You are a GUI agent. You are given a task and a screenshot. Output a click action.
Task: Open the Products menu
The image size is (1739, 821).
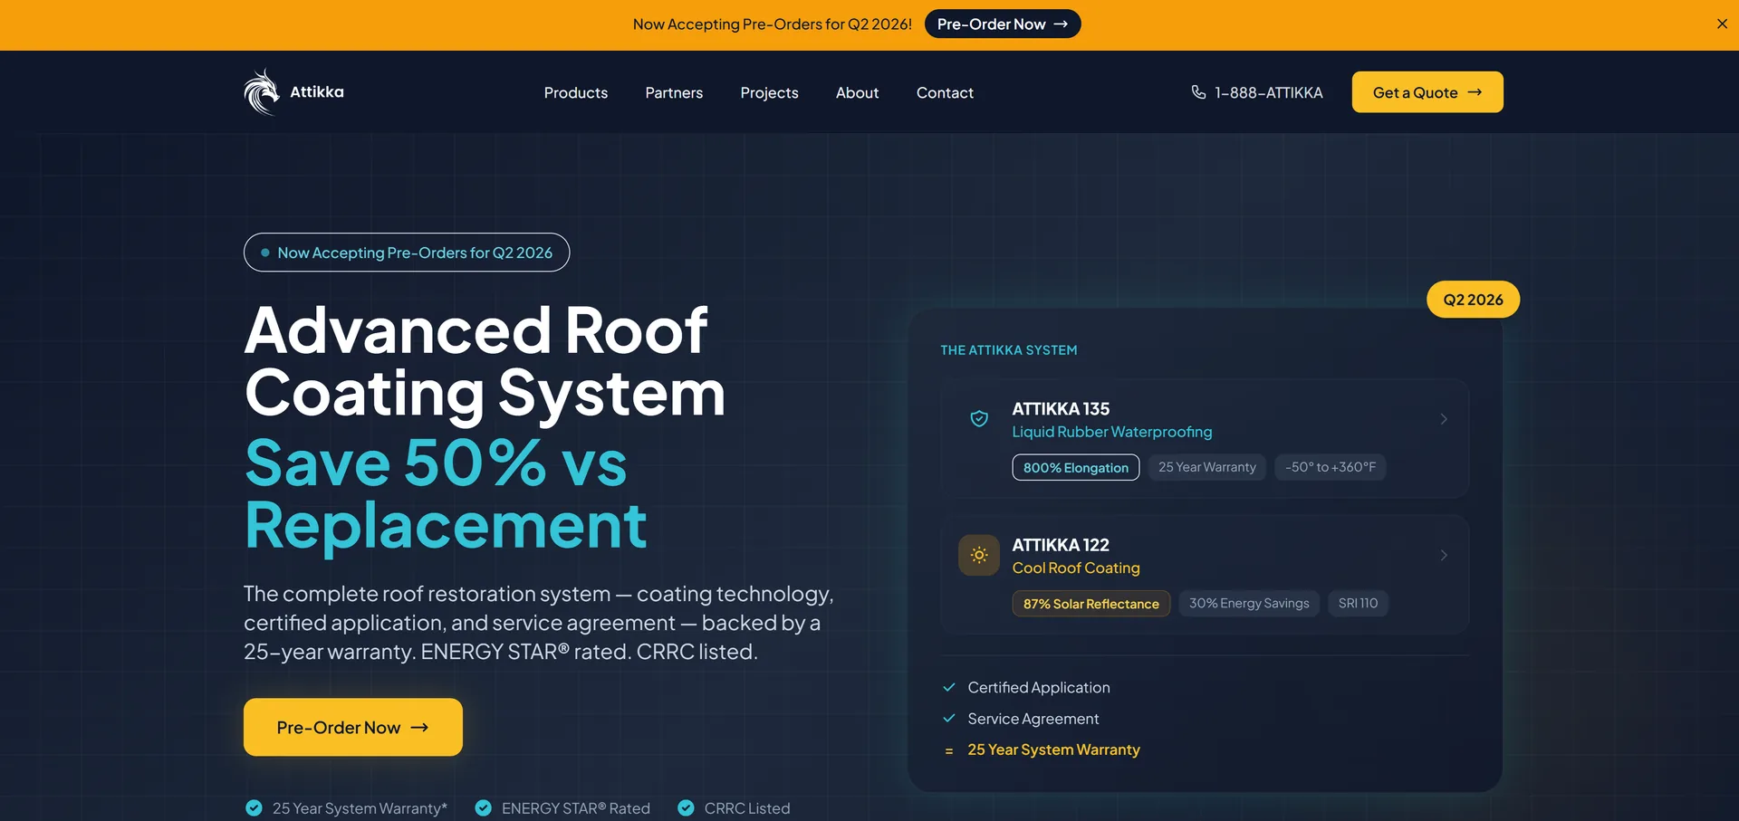click(576, 92)
